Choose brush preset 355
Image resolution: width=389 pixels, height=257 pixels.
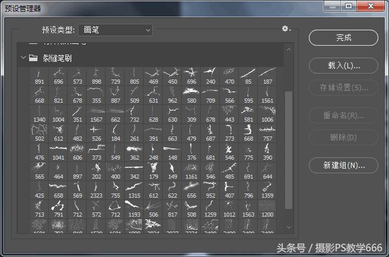coord(96,96)
